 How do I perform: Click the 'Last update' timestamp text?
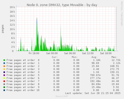[93, 93]
